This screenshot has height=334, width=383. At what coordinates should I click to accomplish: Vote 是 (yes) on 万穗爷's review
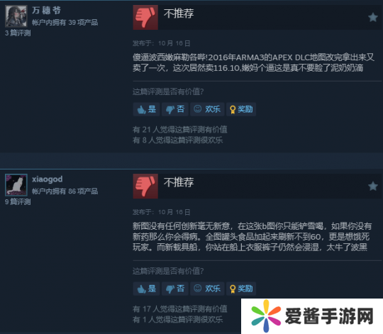[x=146, y=109]
